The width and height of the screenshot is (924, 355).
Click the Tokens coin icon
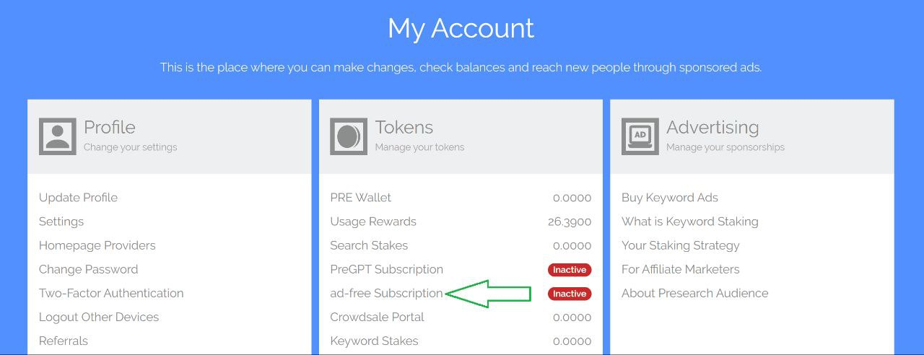pyautogui.click(x=349, y=136)
